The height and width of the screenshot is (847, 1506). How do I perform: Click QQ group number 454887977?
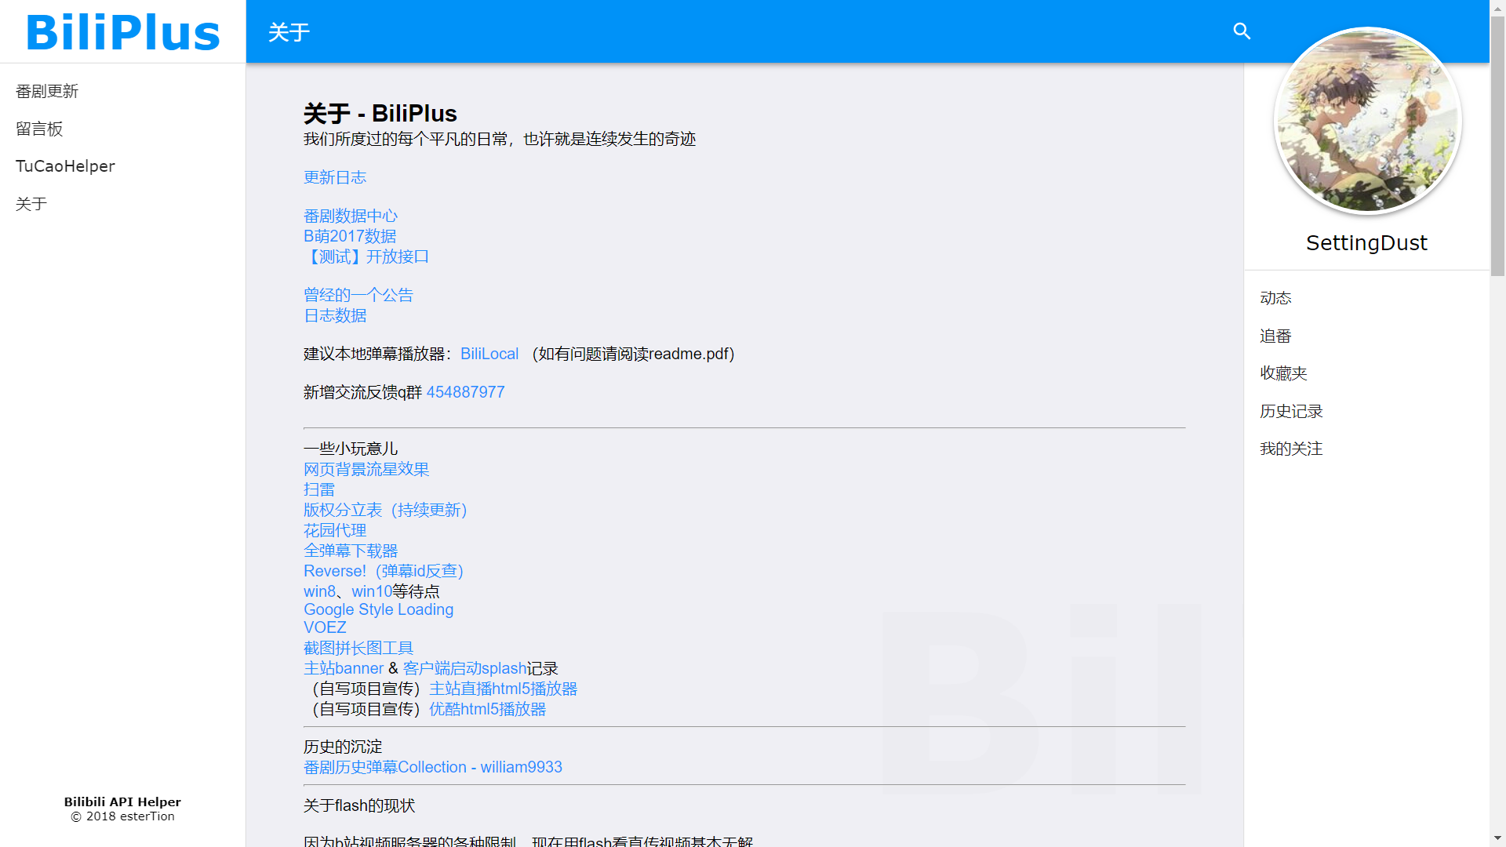[465, 393]
